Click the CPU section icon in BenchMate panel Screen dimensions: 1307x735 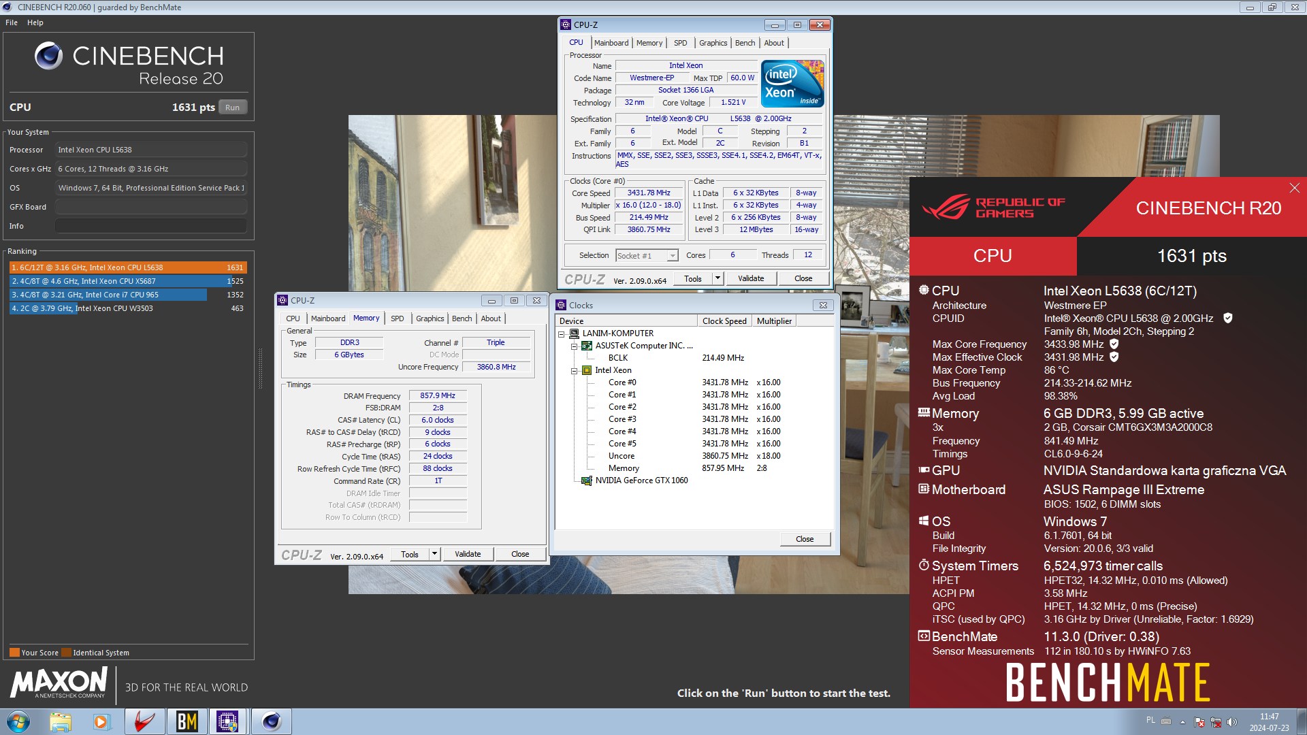click(x=924, y=290)
